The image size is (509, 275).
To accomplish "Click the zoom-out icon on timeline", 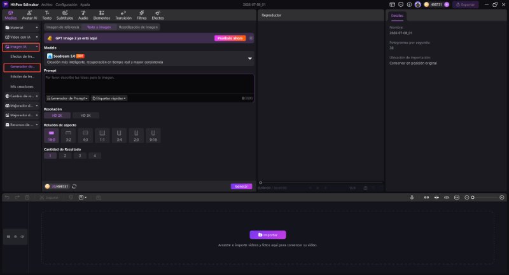I will 467,198.
